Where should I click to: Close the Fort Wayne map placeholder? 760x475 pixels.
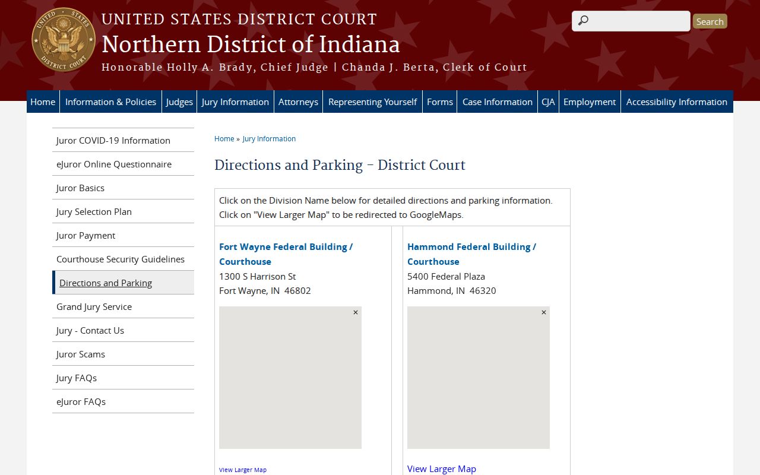pyautogui.click(x=356, y=312)
